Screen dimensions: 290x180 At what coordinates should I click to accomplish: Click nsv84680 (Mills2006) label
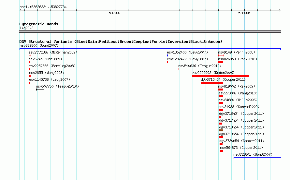click(238, 100)
